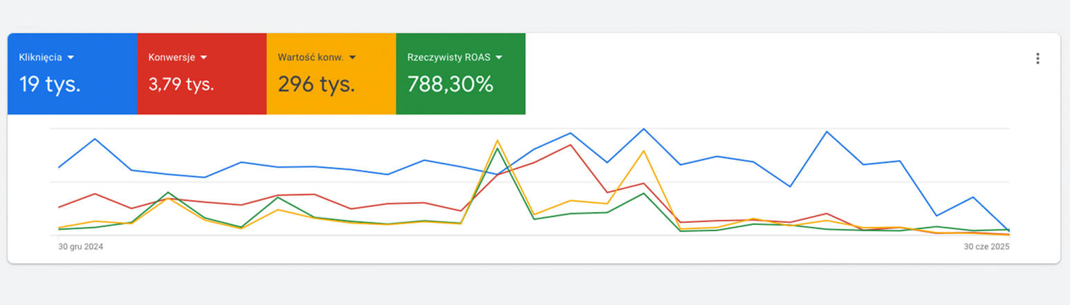
Task: Click the blue line's leftmost starting point
Action: point(59,167)
